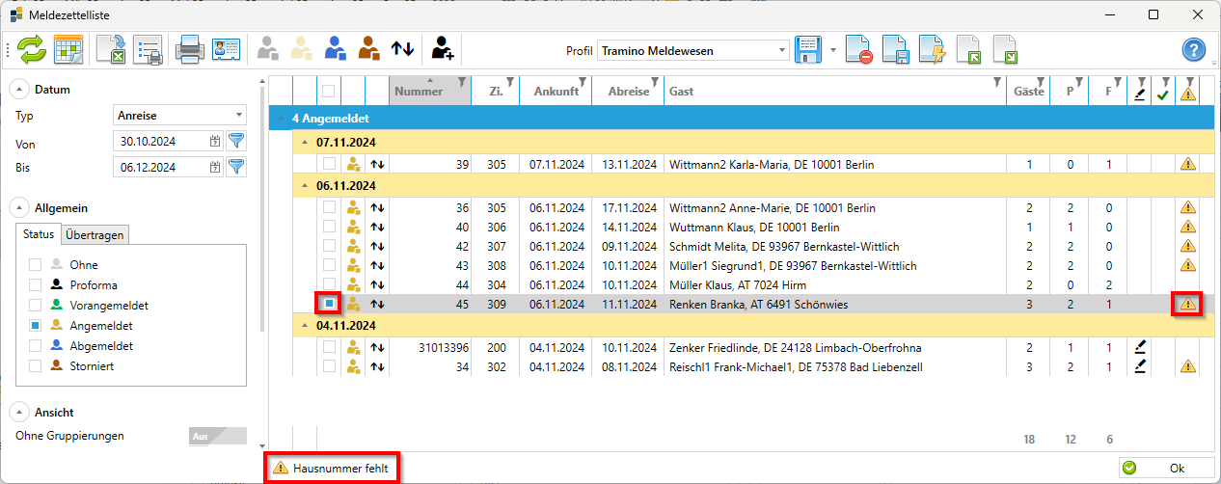Collapse the Datum section
Image resolution: width=1221 pixels, height=484 pixels.
(x=19, y=90)
